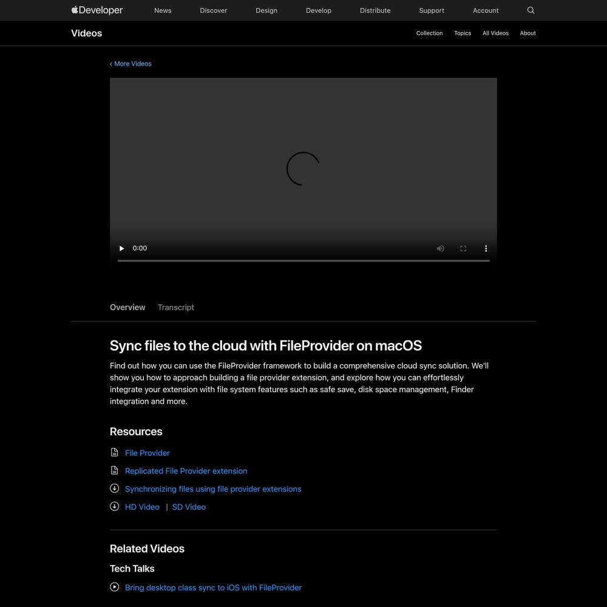Open the Collection page
The image size is (607, 607).
pyautogui.click(x=429, y=33)
